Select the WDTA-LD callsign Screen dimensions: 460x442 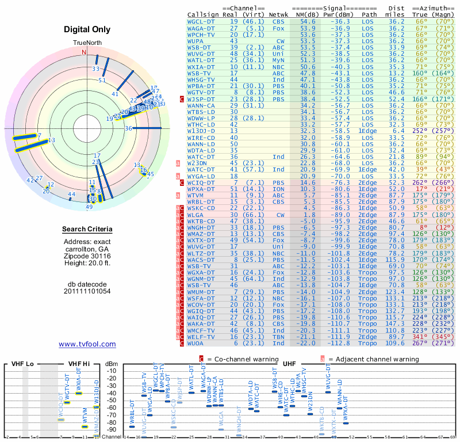201,150
